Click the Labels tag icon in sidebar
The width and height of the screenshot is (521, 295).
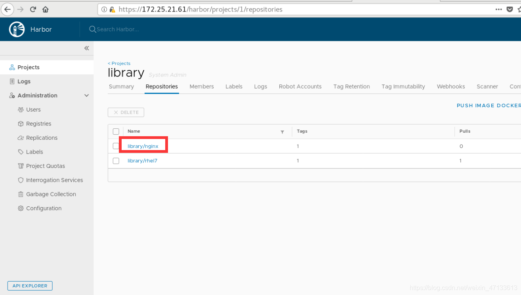pos(21,152)
